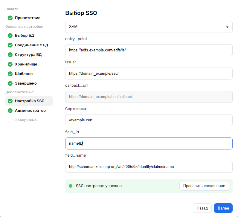This screenshot has height=217, width=238.
Task: Click the SSO настроено успешно message
Action: click(x=99, y=186)
